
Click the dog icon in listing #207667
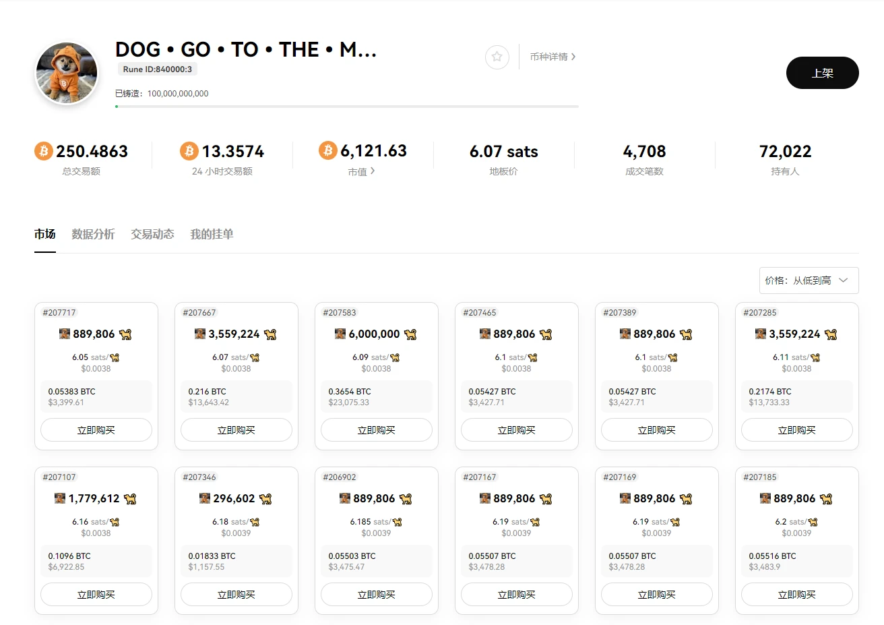pos(270,334)
